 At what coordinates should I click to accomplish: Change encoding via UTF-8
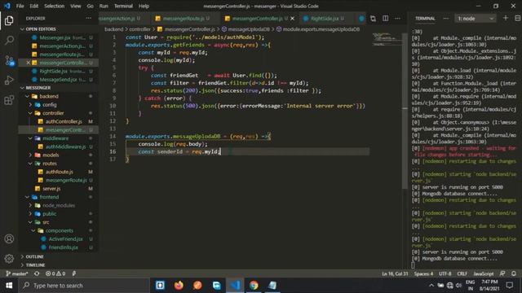(x=445, y=273)
